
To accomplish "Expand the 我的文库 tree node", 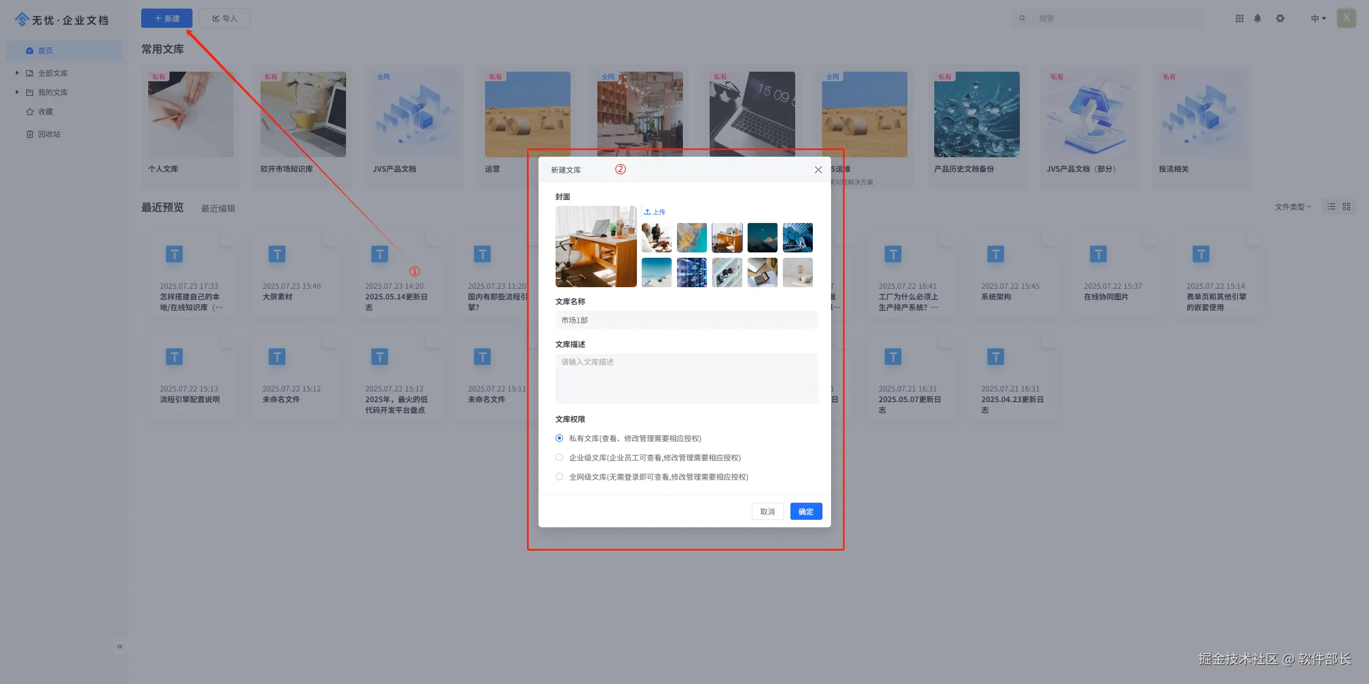I will coord(17,92).
